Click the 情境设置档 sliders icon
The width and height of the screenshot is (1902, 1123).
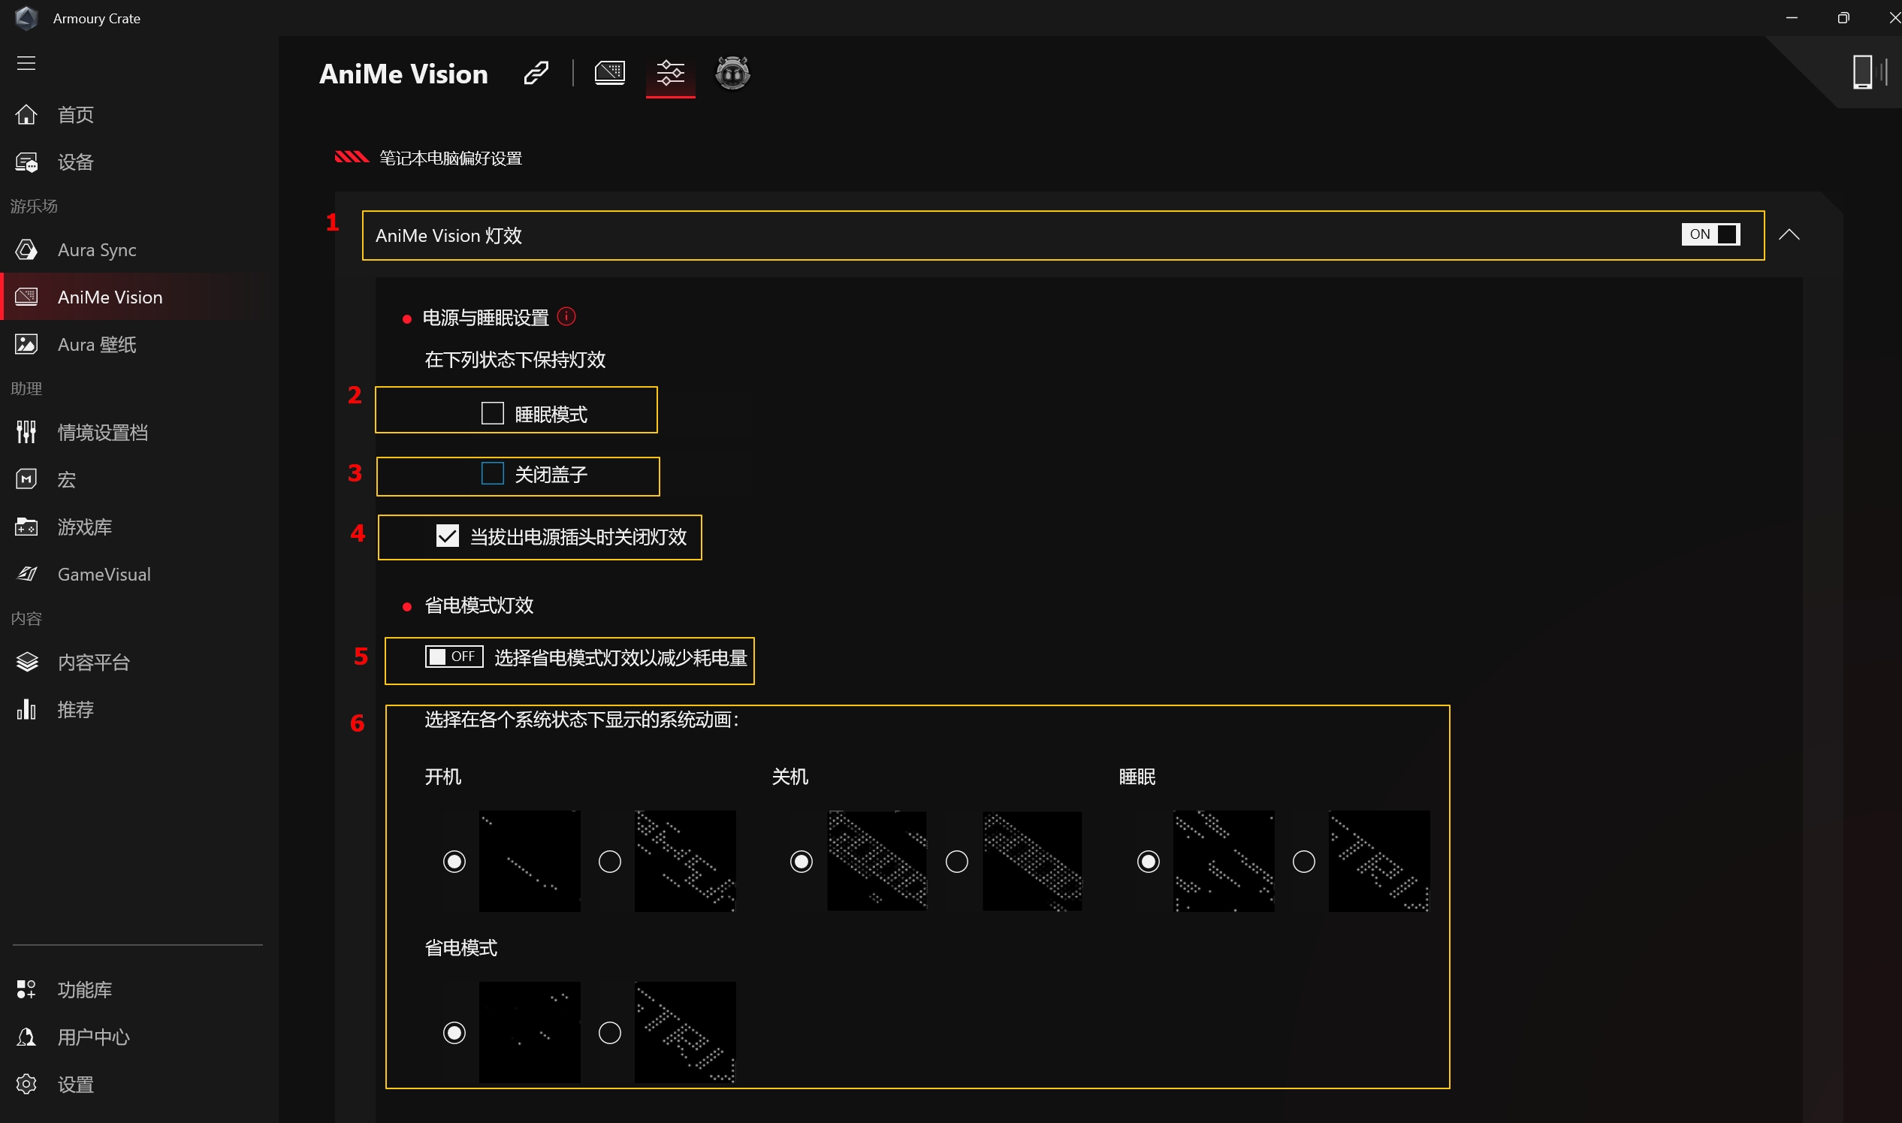pos(26,432)
